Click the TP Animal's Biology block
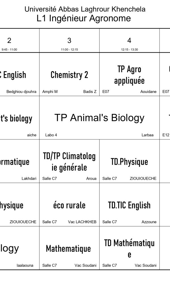 pos(99,118)
